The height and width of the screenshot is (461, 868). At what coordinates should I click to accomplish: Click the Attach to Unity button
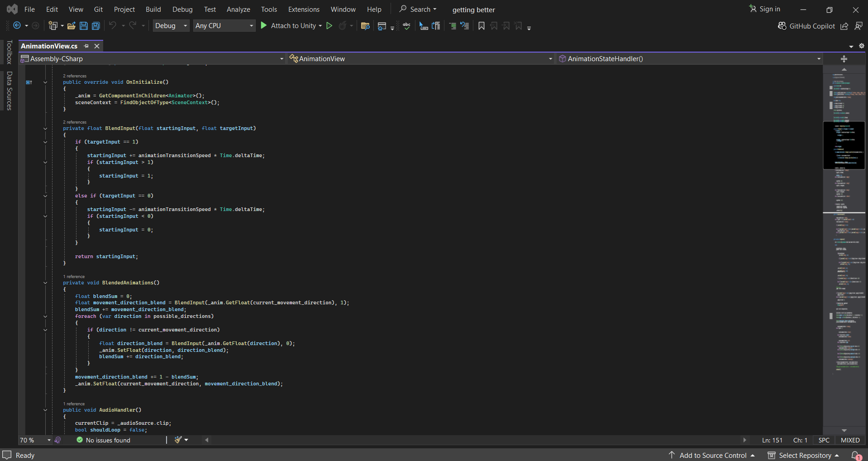pyautogui.click(x=293, y=26)
